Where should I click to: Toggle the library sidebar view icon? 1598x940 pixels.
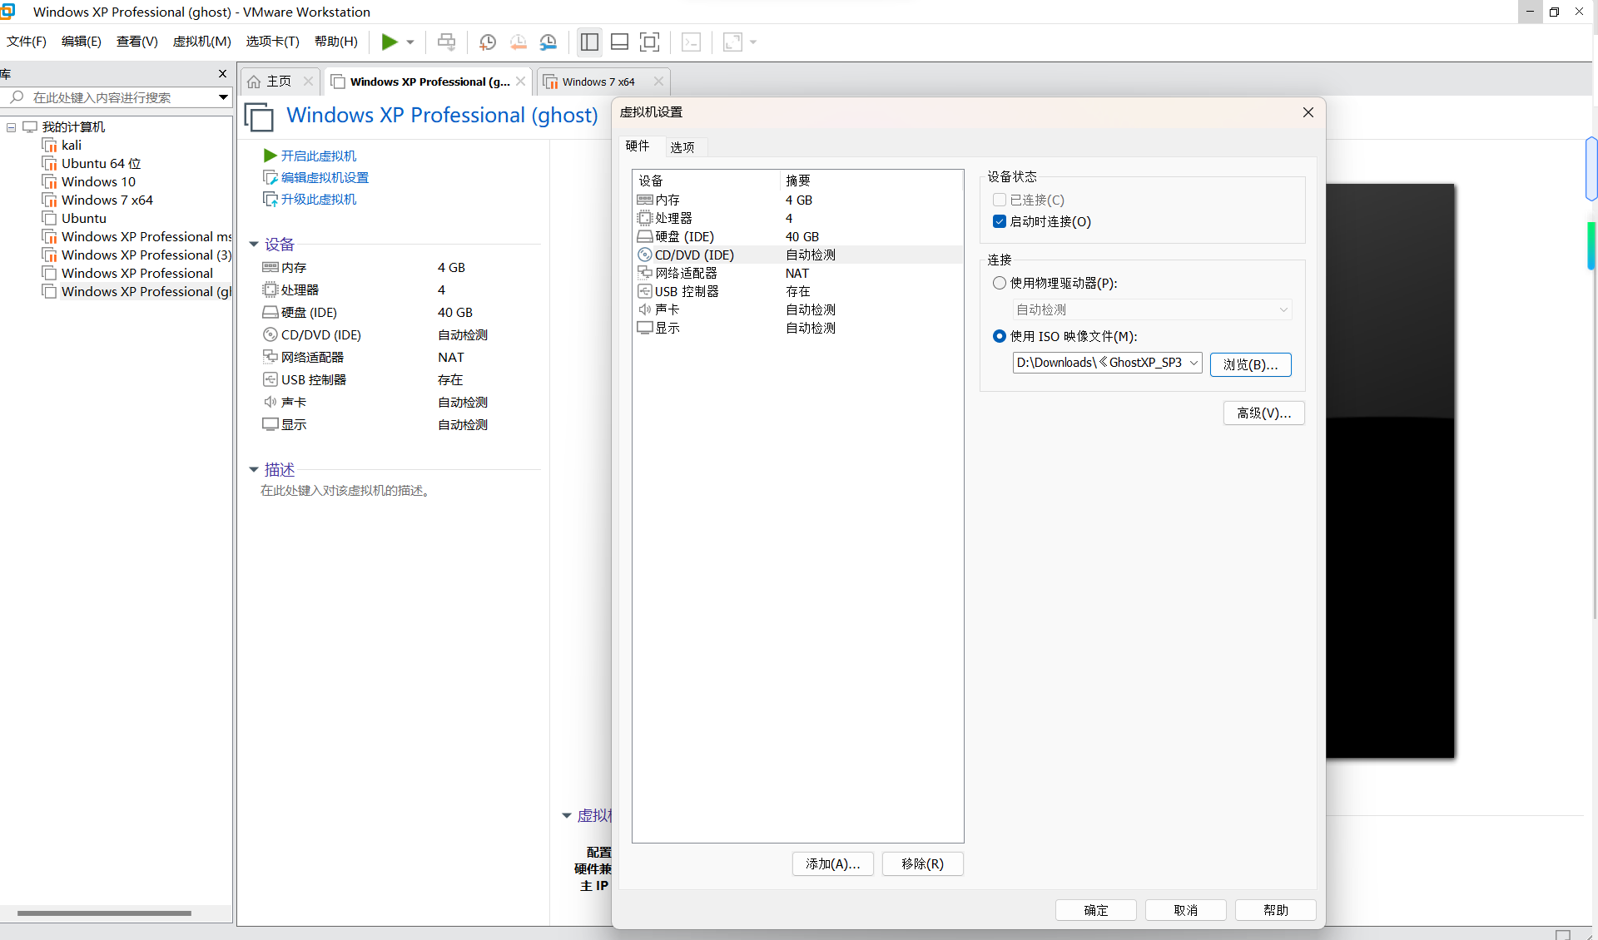589,42
